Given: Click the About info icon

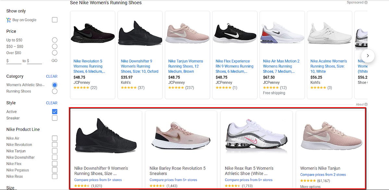Looking at the screenshot, I should coord(366,104).
